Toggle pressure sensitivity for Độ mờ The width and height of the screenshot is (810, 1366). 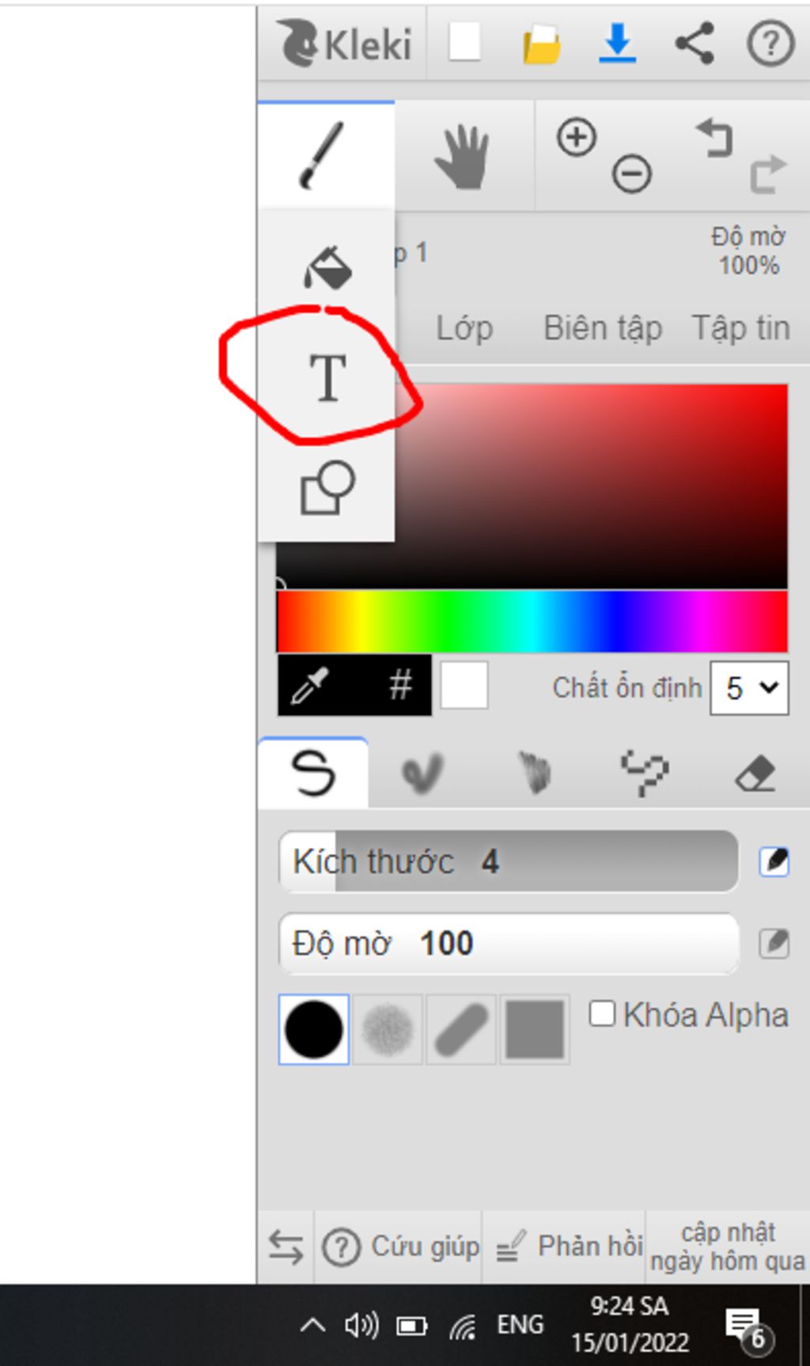tap(774, 943)
